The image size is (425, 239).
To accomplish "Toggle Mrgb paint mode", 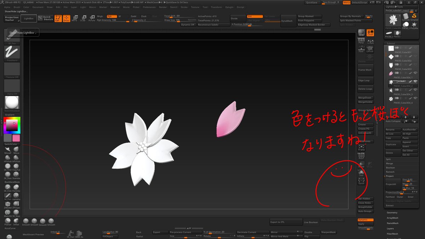I will coord(101,16).
